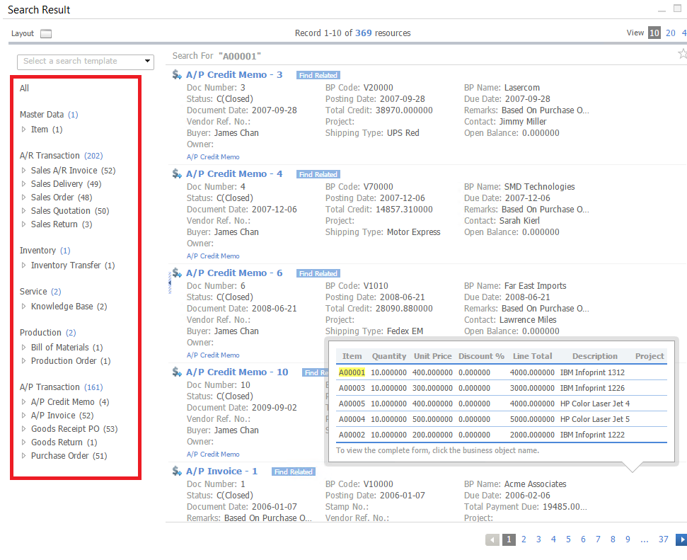The image size is (687, 560).
Task: Collapse the filter sidebar with the edge arrow
Action: (168, 282)
